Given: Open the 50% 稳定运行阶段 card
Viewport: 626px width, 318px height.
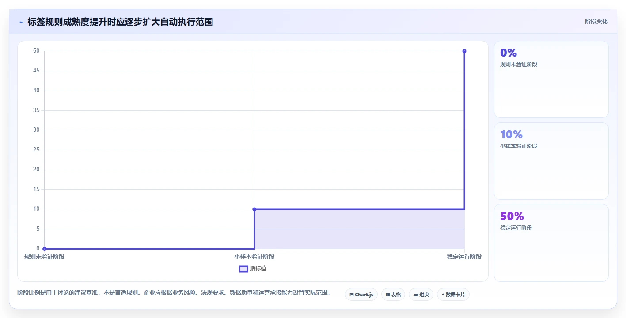Looking at the screenshot, I should click(x=551, y=243).
